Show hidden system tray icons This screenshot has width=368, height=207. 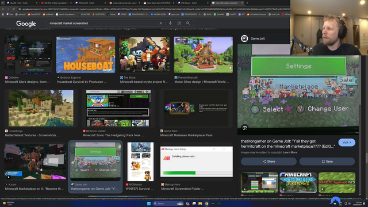pyautogui.click(x=331, y=204)
